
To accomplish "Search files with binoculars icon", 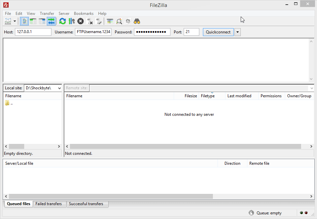I will [137, 21].
